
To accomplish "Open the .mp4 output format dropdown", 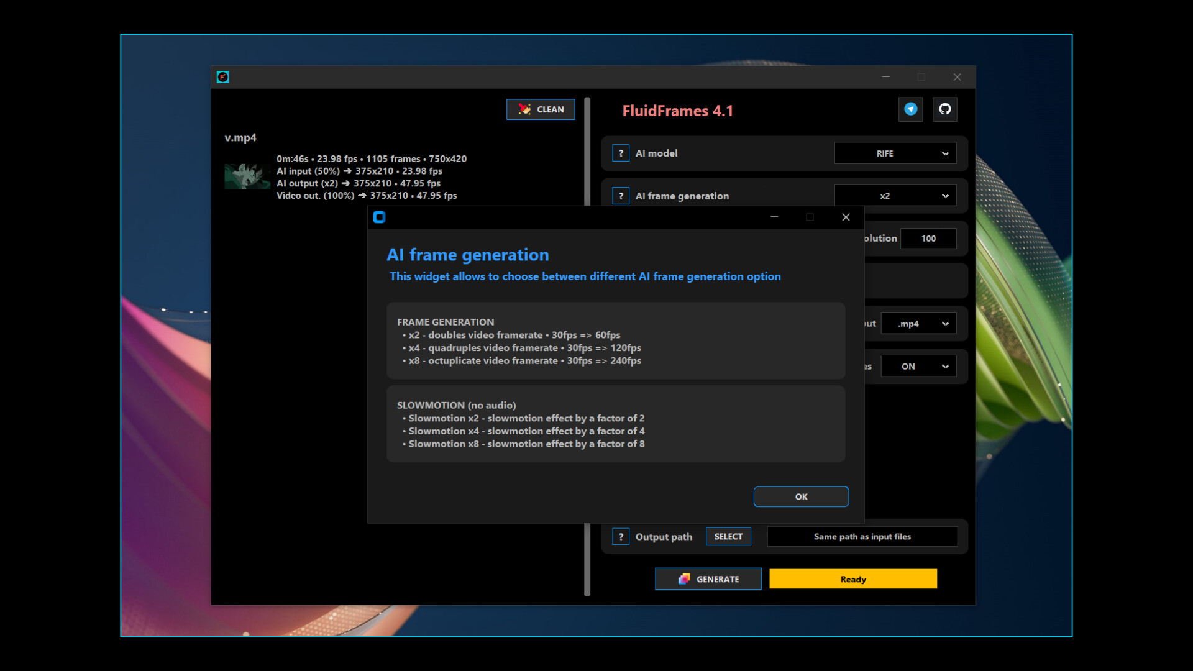I will (x=918, y=323).
